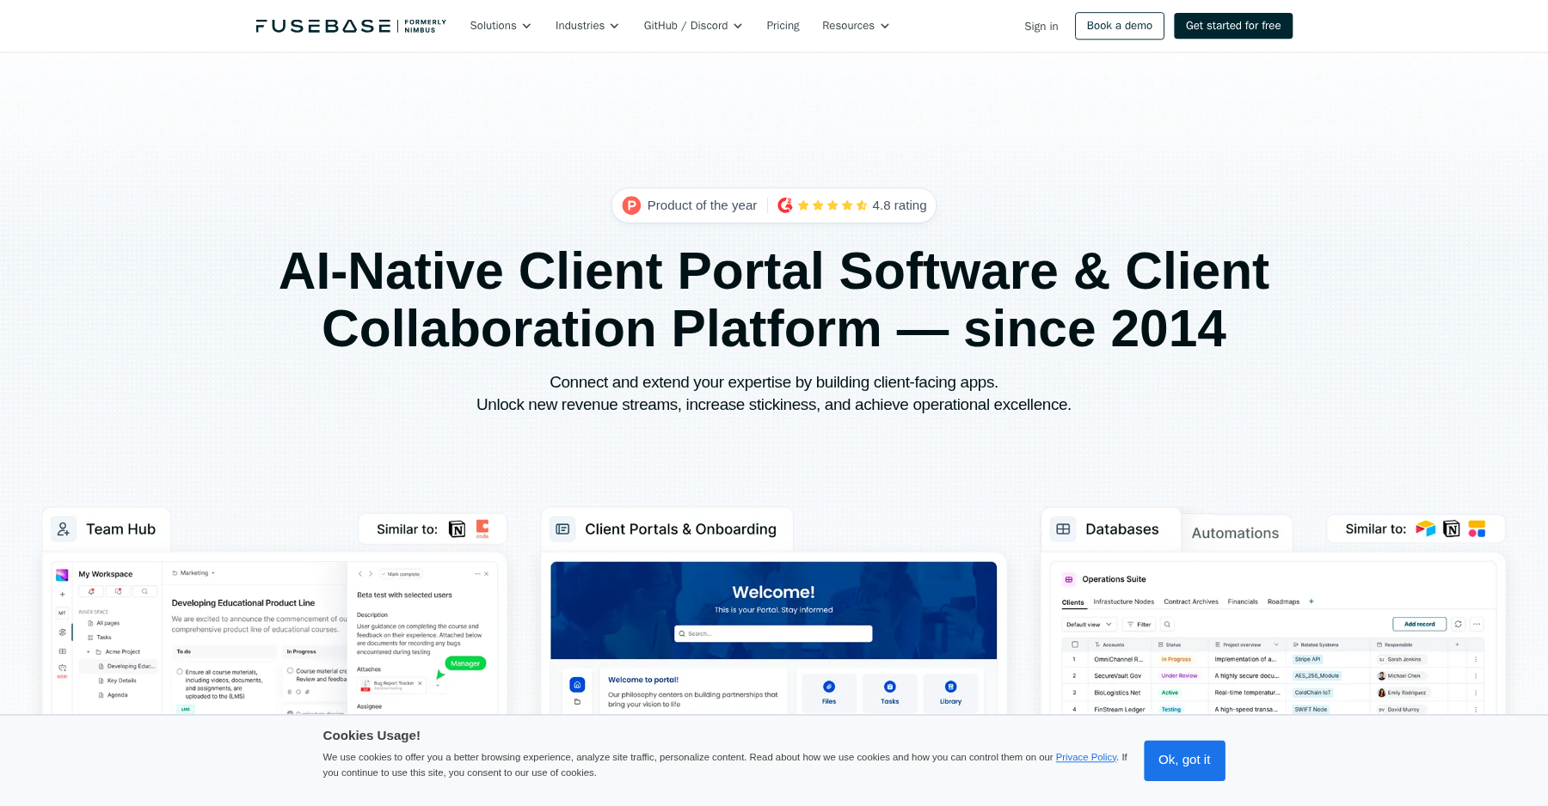The width and height of the screenshot is (1548, 806).
Task: Click the Book a demo button
Action: [1120, 26]
